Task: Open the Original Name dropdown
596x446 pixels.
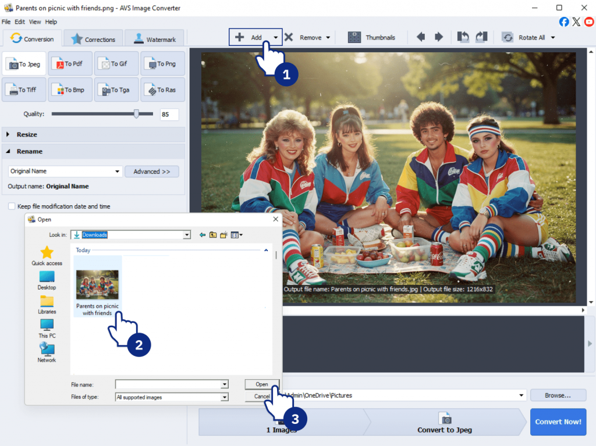Action: (117, 172)
